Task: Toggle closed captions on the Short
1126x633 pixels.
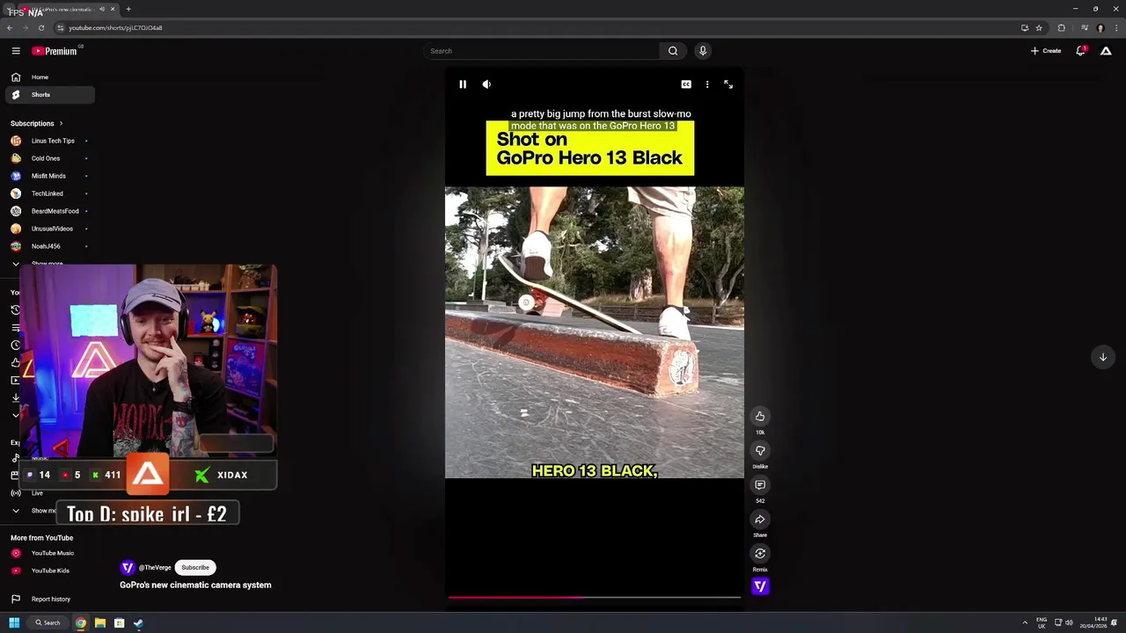Action: point(686,84)
